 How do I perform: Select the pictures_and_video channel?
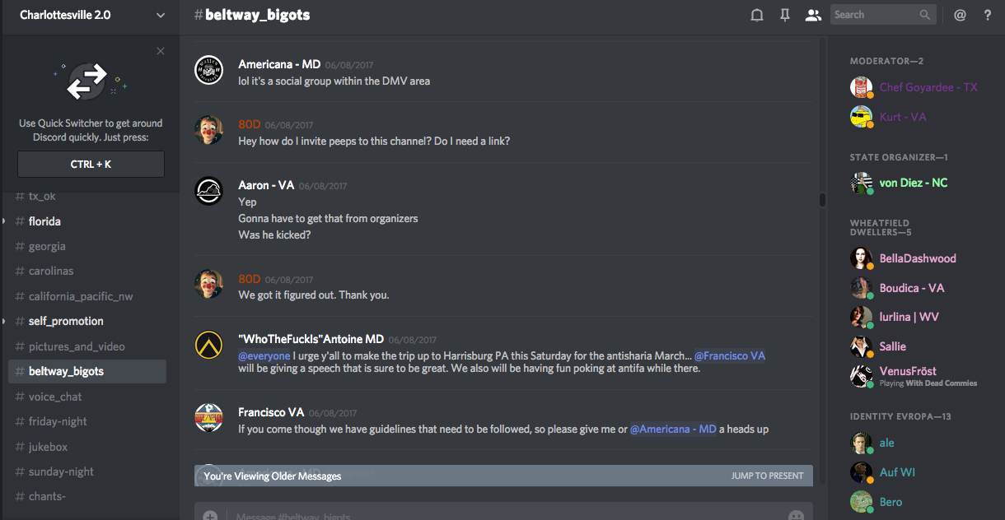[77, 346]
